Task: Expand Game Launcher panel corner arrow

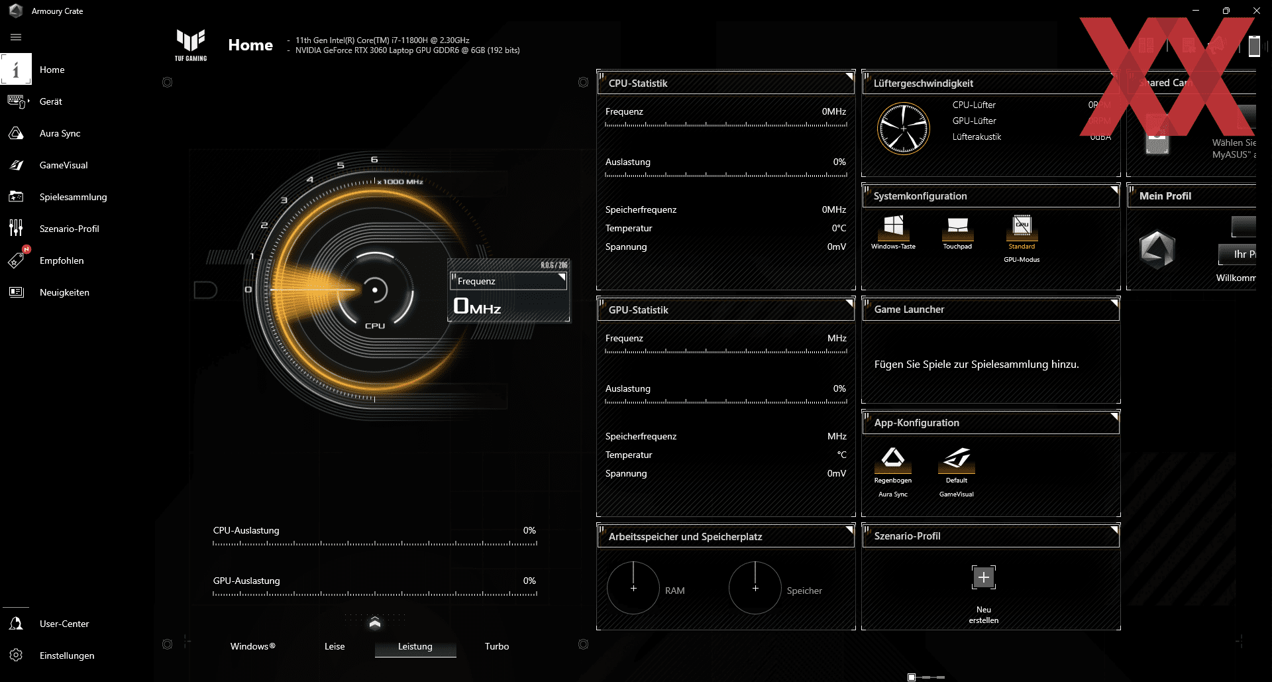Action: [1114, 304]
